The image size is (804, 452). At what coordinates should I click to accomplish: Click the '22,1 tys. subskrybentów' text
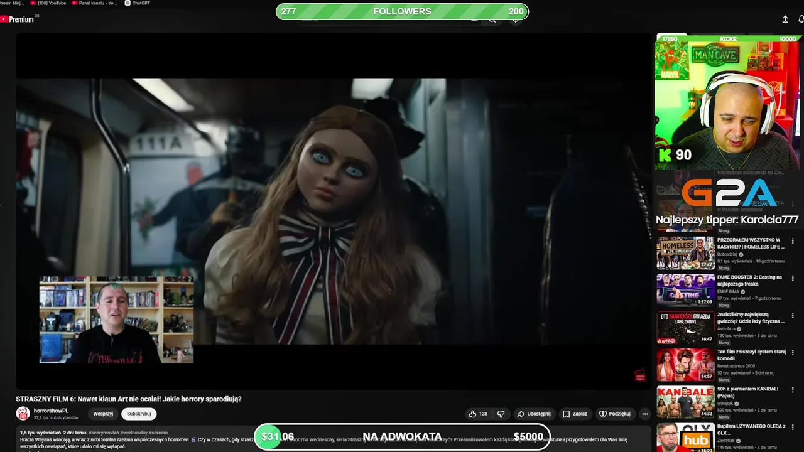click(x=56, y=418)
